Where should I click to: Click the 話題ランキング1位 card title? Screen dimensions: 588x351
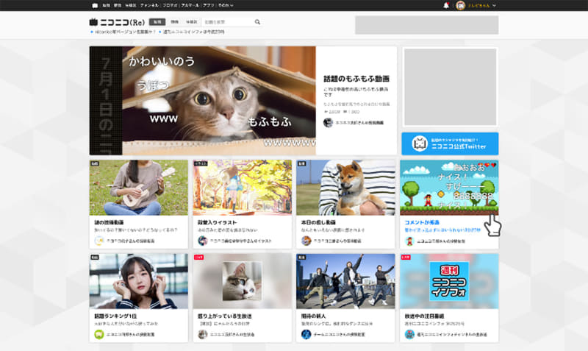(115, 316)
